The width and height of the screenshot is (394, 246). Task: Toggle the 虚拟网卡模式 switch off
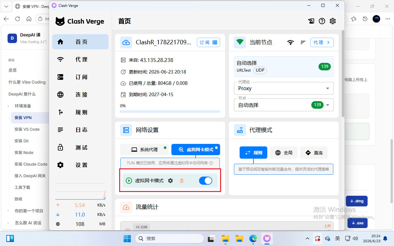206,181
